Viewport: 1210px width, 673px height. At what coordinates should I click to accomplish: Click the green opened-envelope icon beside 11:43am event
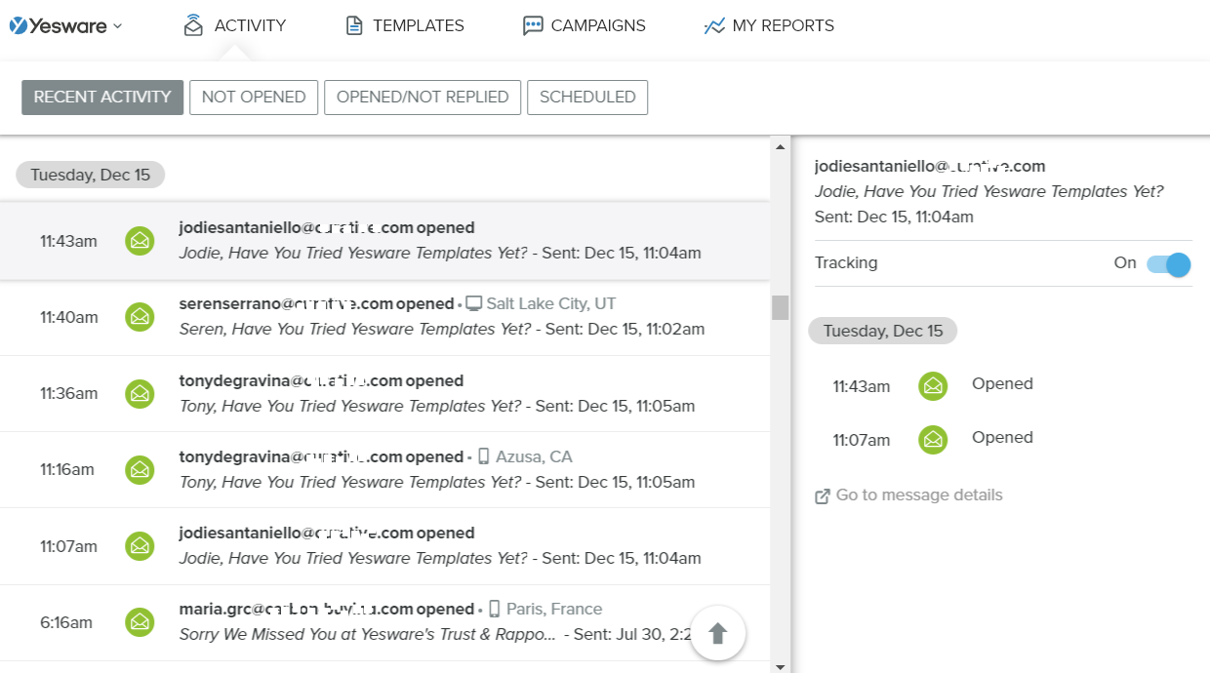pos(140,241)
